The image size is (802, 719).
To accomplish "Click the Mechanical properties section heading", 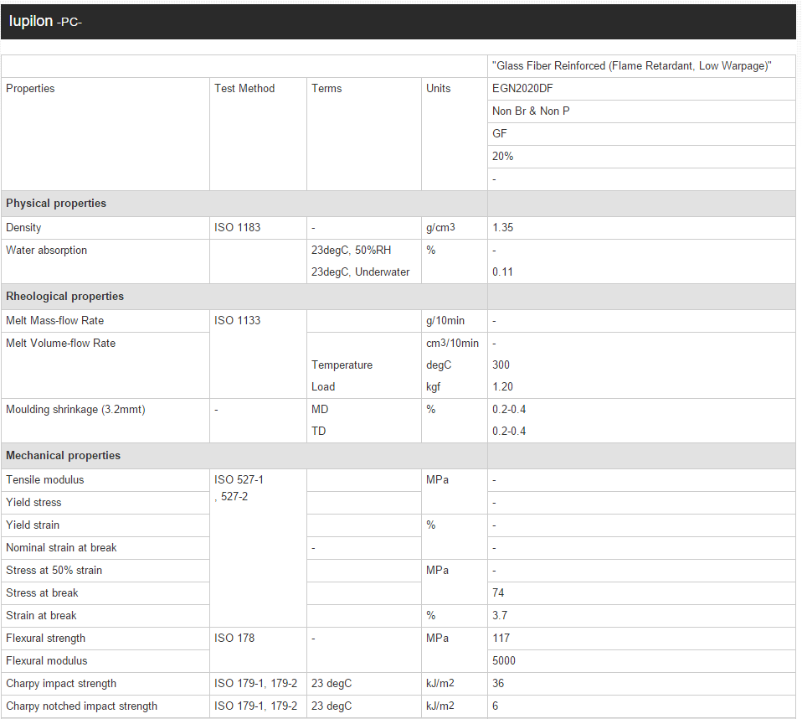I will (64, 456).
